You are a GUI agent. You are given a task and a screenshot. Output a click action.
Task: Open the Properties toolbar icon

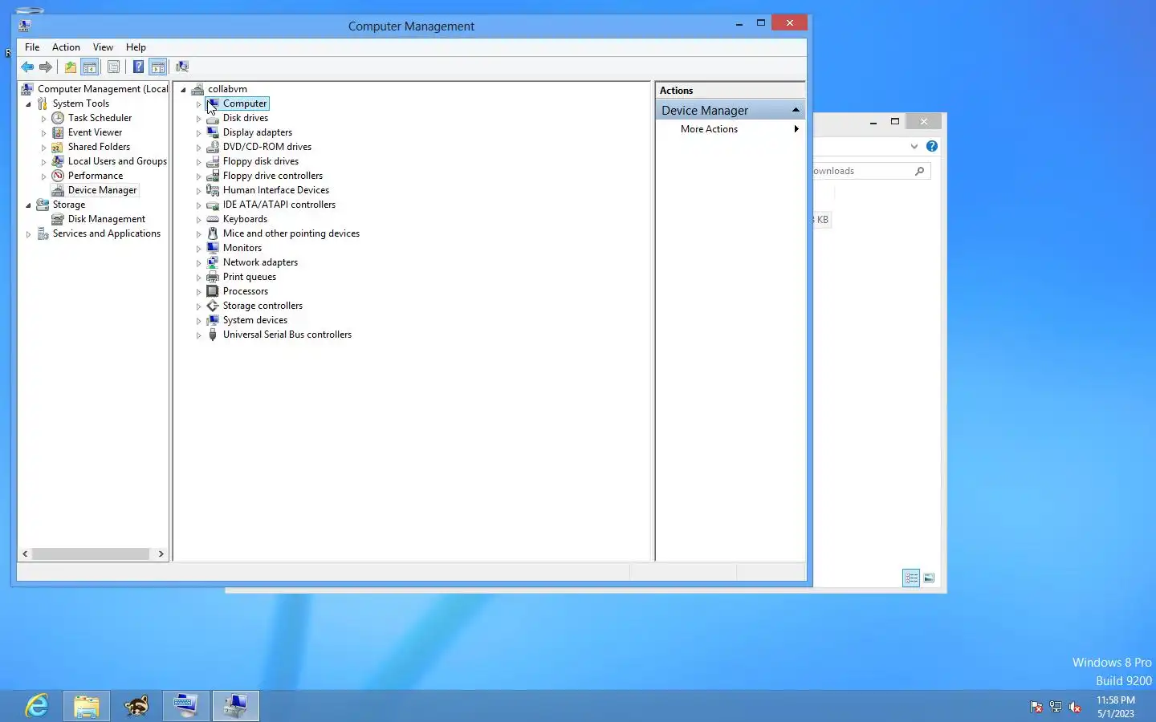113,67
